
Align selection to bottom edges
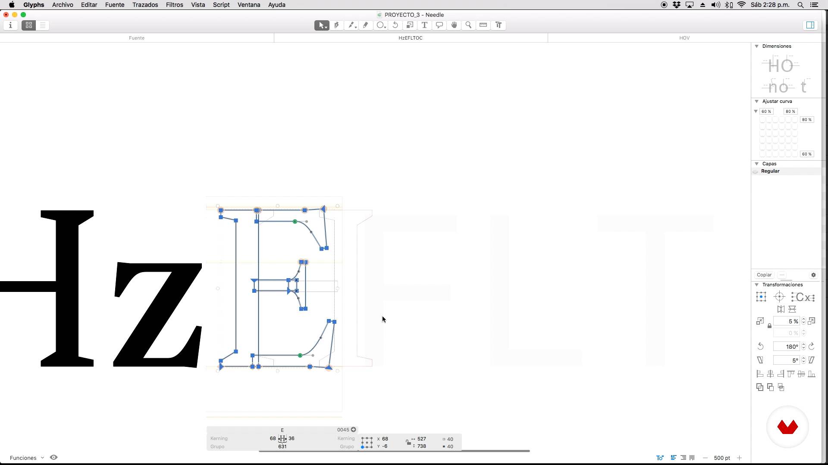tap(812, 374)
